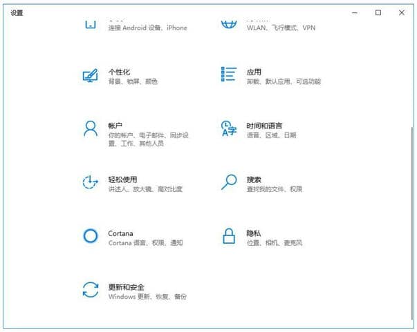The image size is (417, 332).
Task: Open the 时间和语言 clock-letter icon
Action: (229, 128)
